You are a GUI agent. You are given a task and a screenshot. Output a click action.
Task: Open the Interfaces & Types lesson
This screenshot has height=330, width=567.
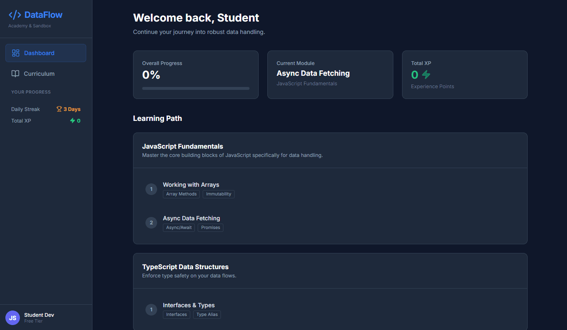click(189, 305)
